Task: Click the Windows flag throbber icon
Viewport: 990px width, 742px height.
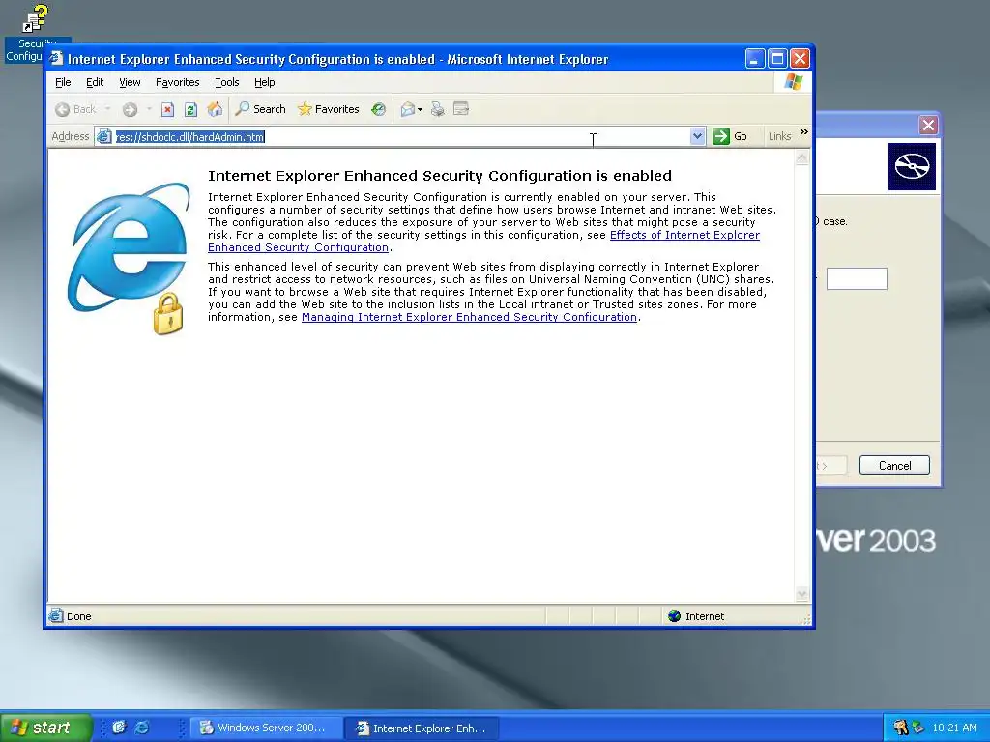Action: click(x=793, y=82)
